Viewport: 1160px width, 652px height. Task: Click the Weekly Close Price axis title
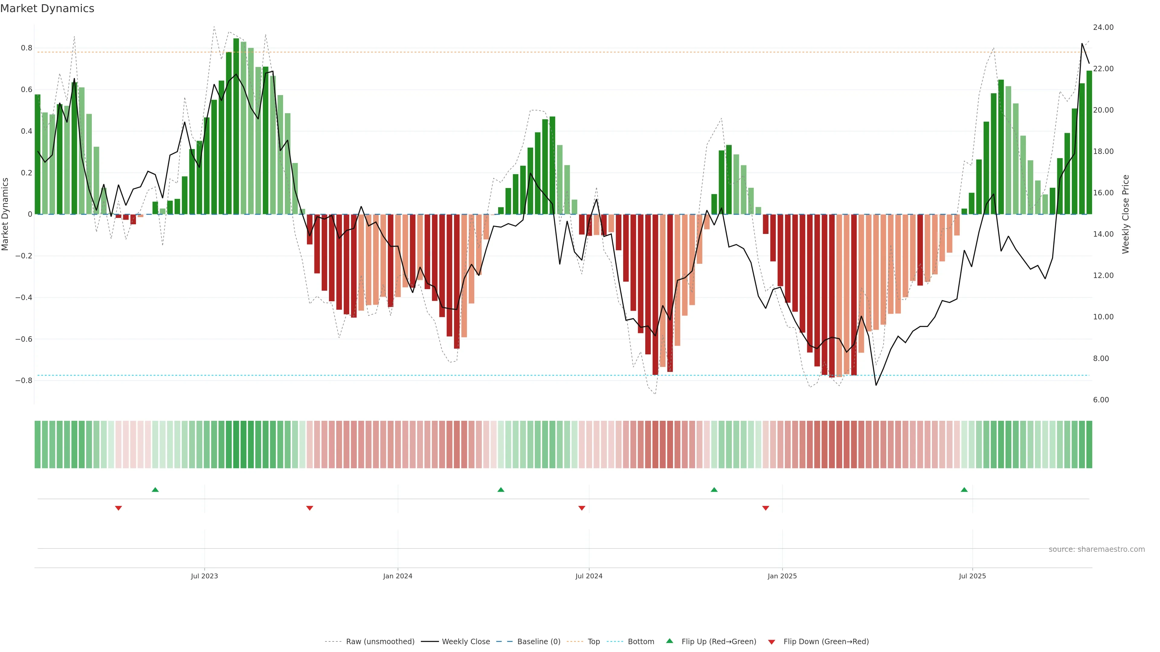click(x=1126, y=214)
